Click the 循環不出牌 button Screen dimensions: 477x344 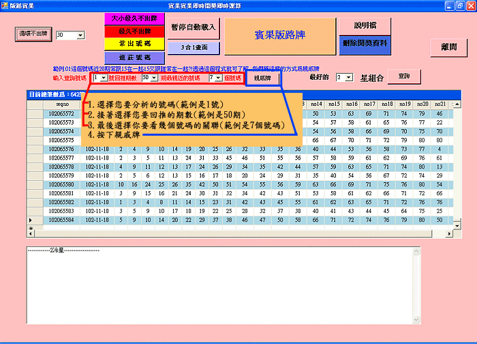point(33,33)
